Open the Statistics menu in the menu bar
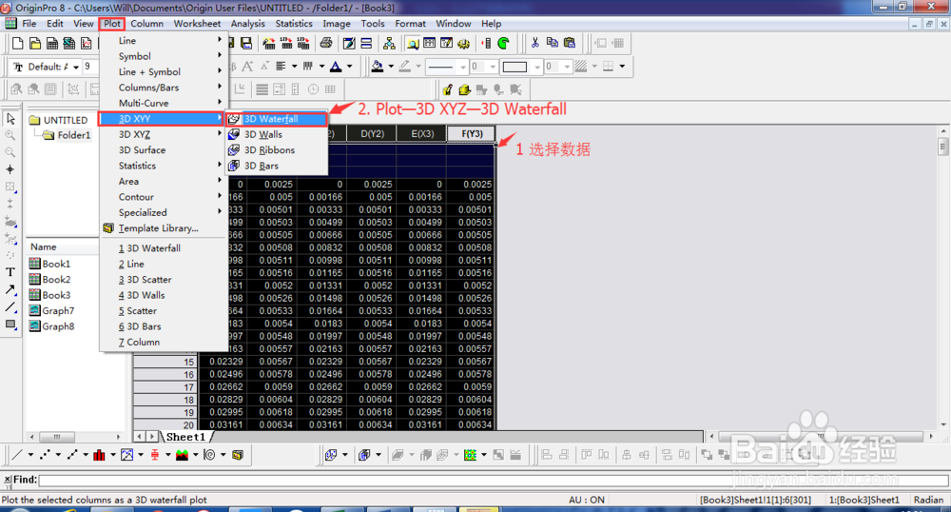The image size is (951, 512). [294, 24]
